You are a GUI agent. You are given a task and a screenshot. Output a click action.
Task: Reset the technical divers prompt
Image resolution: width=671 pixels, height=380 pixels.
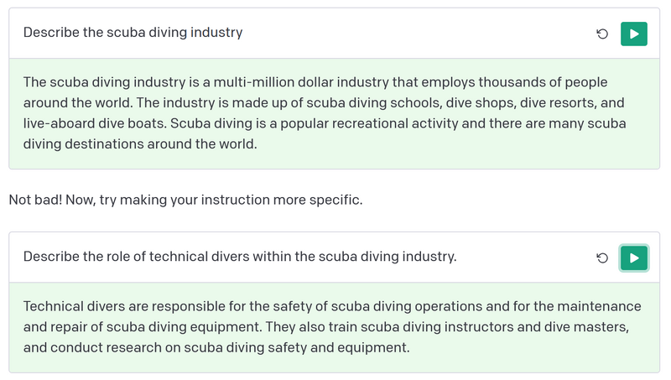tap(601, 258)
